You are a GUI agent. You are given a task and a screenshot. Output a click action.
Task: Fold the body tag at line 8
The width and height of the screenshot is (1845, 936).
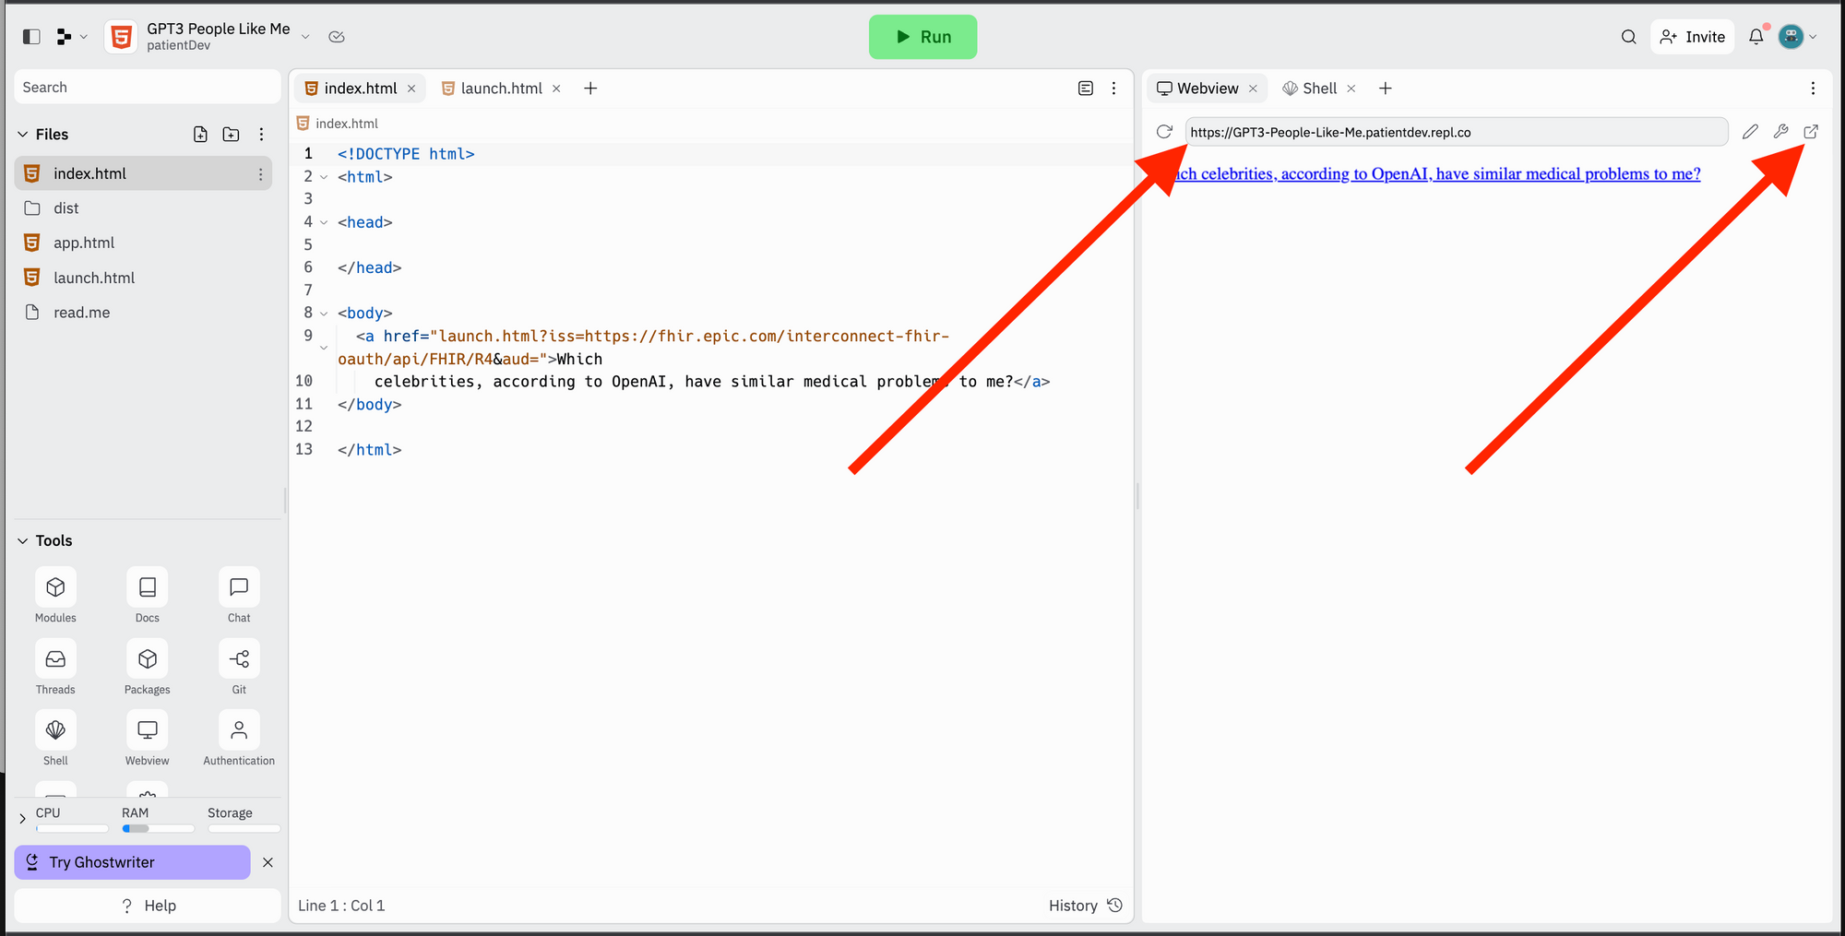coord(324,314)
